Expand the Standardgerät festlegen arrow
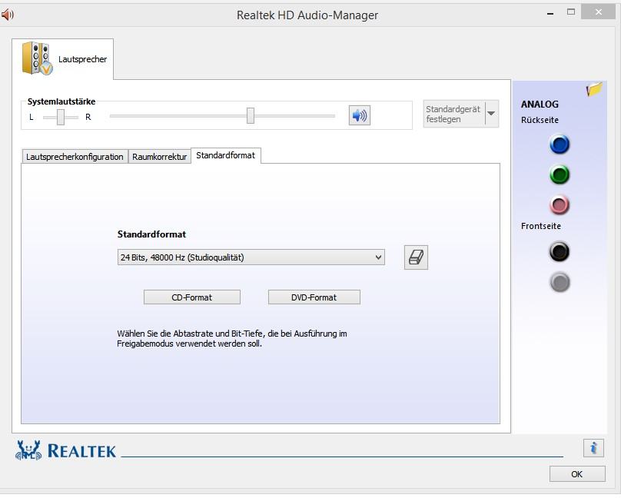The image size is (621, 498). pos(491,114)
